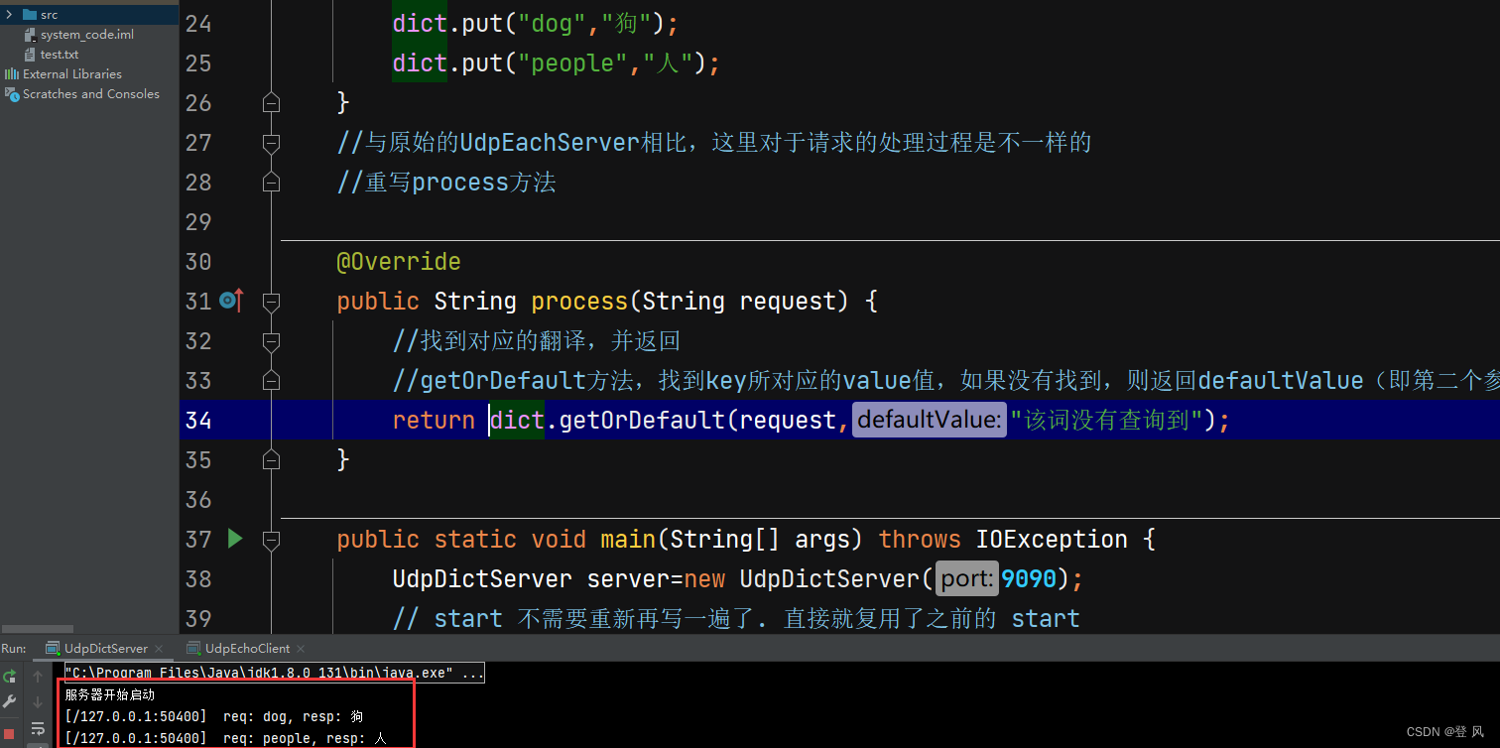Click the green run gutter icon at line 37
The height and width of the screenshot is (748, 1500).
[235, 539]
